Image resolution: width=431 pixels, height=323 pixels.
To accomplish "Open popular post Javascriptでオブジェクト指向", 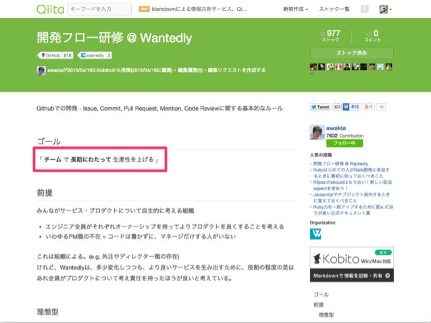I will pyautogui.click(x=351, y=198).
